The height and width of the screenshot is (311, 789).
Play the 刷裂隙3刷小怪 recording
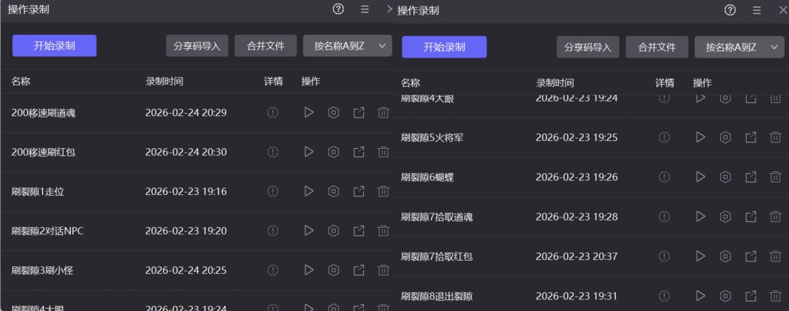pos(309,270)
